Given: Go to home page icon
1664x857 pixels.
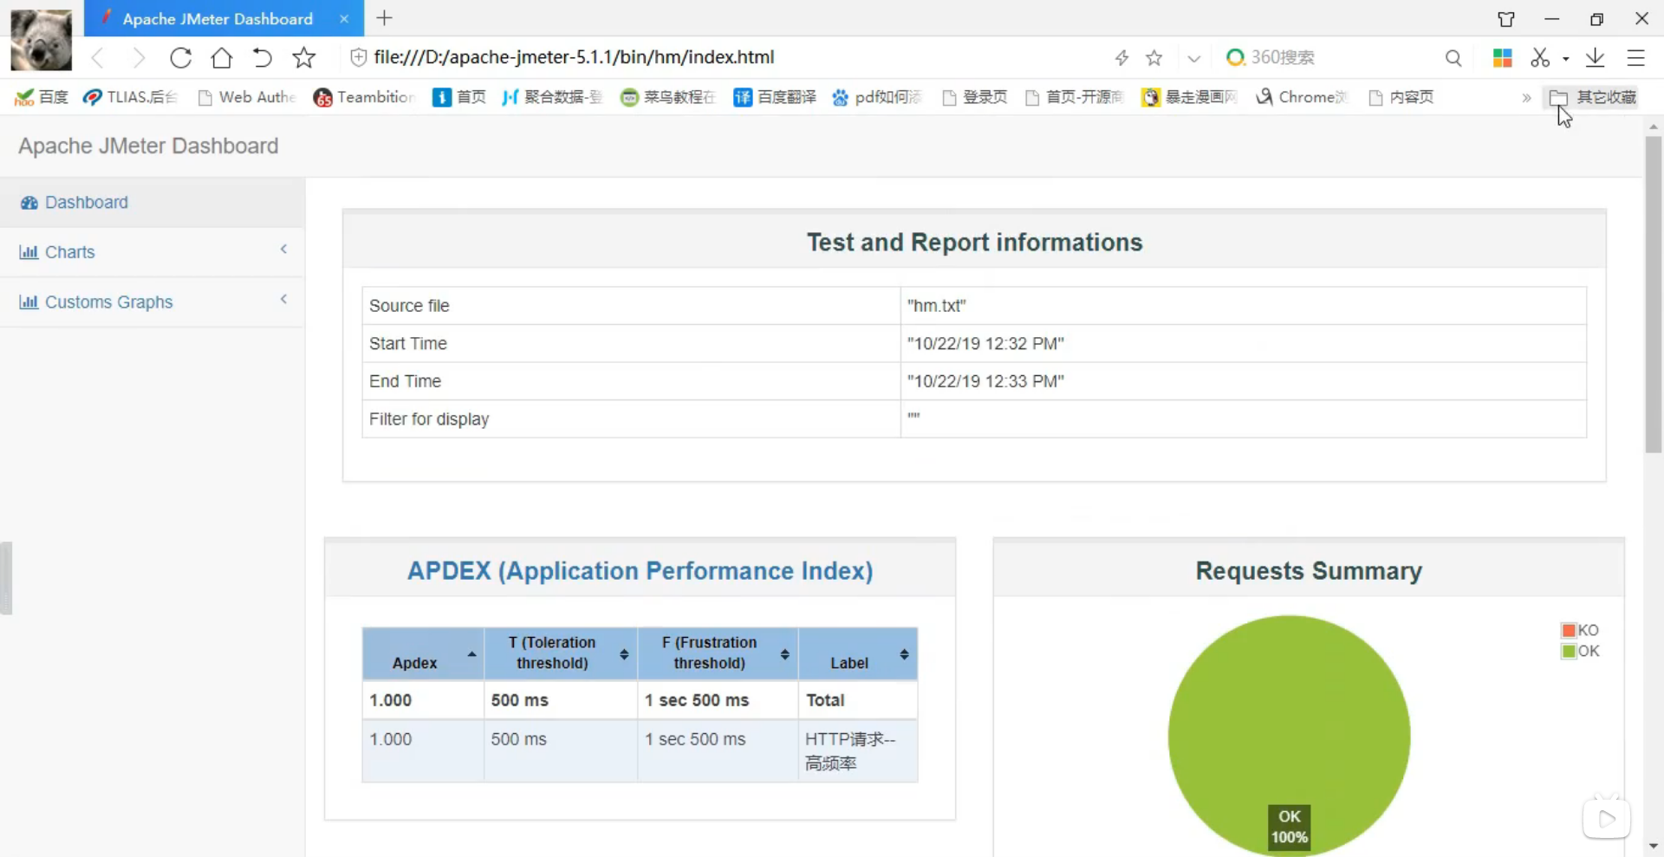Looking at the screenshot, I should click(x=222, y=58).
